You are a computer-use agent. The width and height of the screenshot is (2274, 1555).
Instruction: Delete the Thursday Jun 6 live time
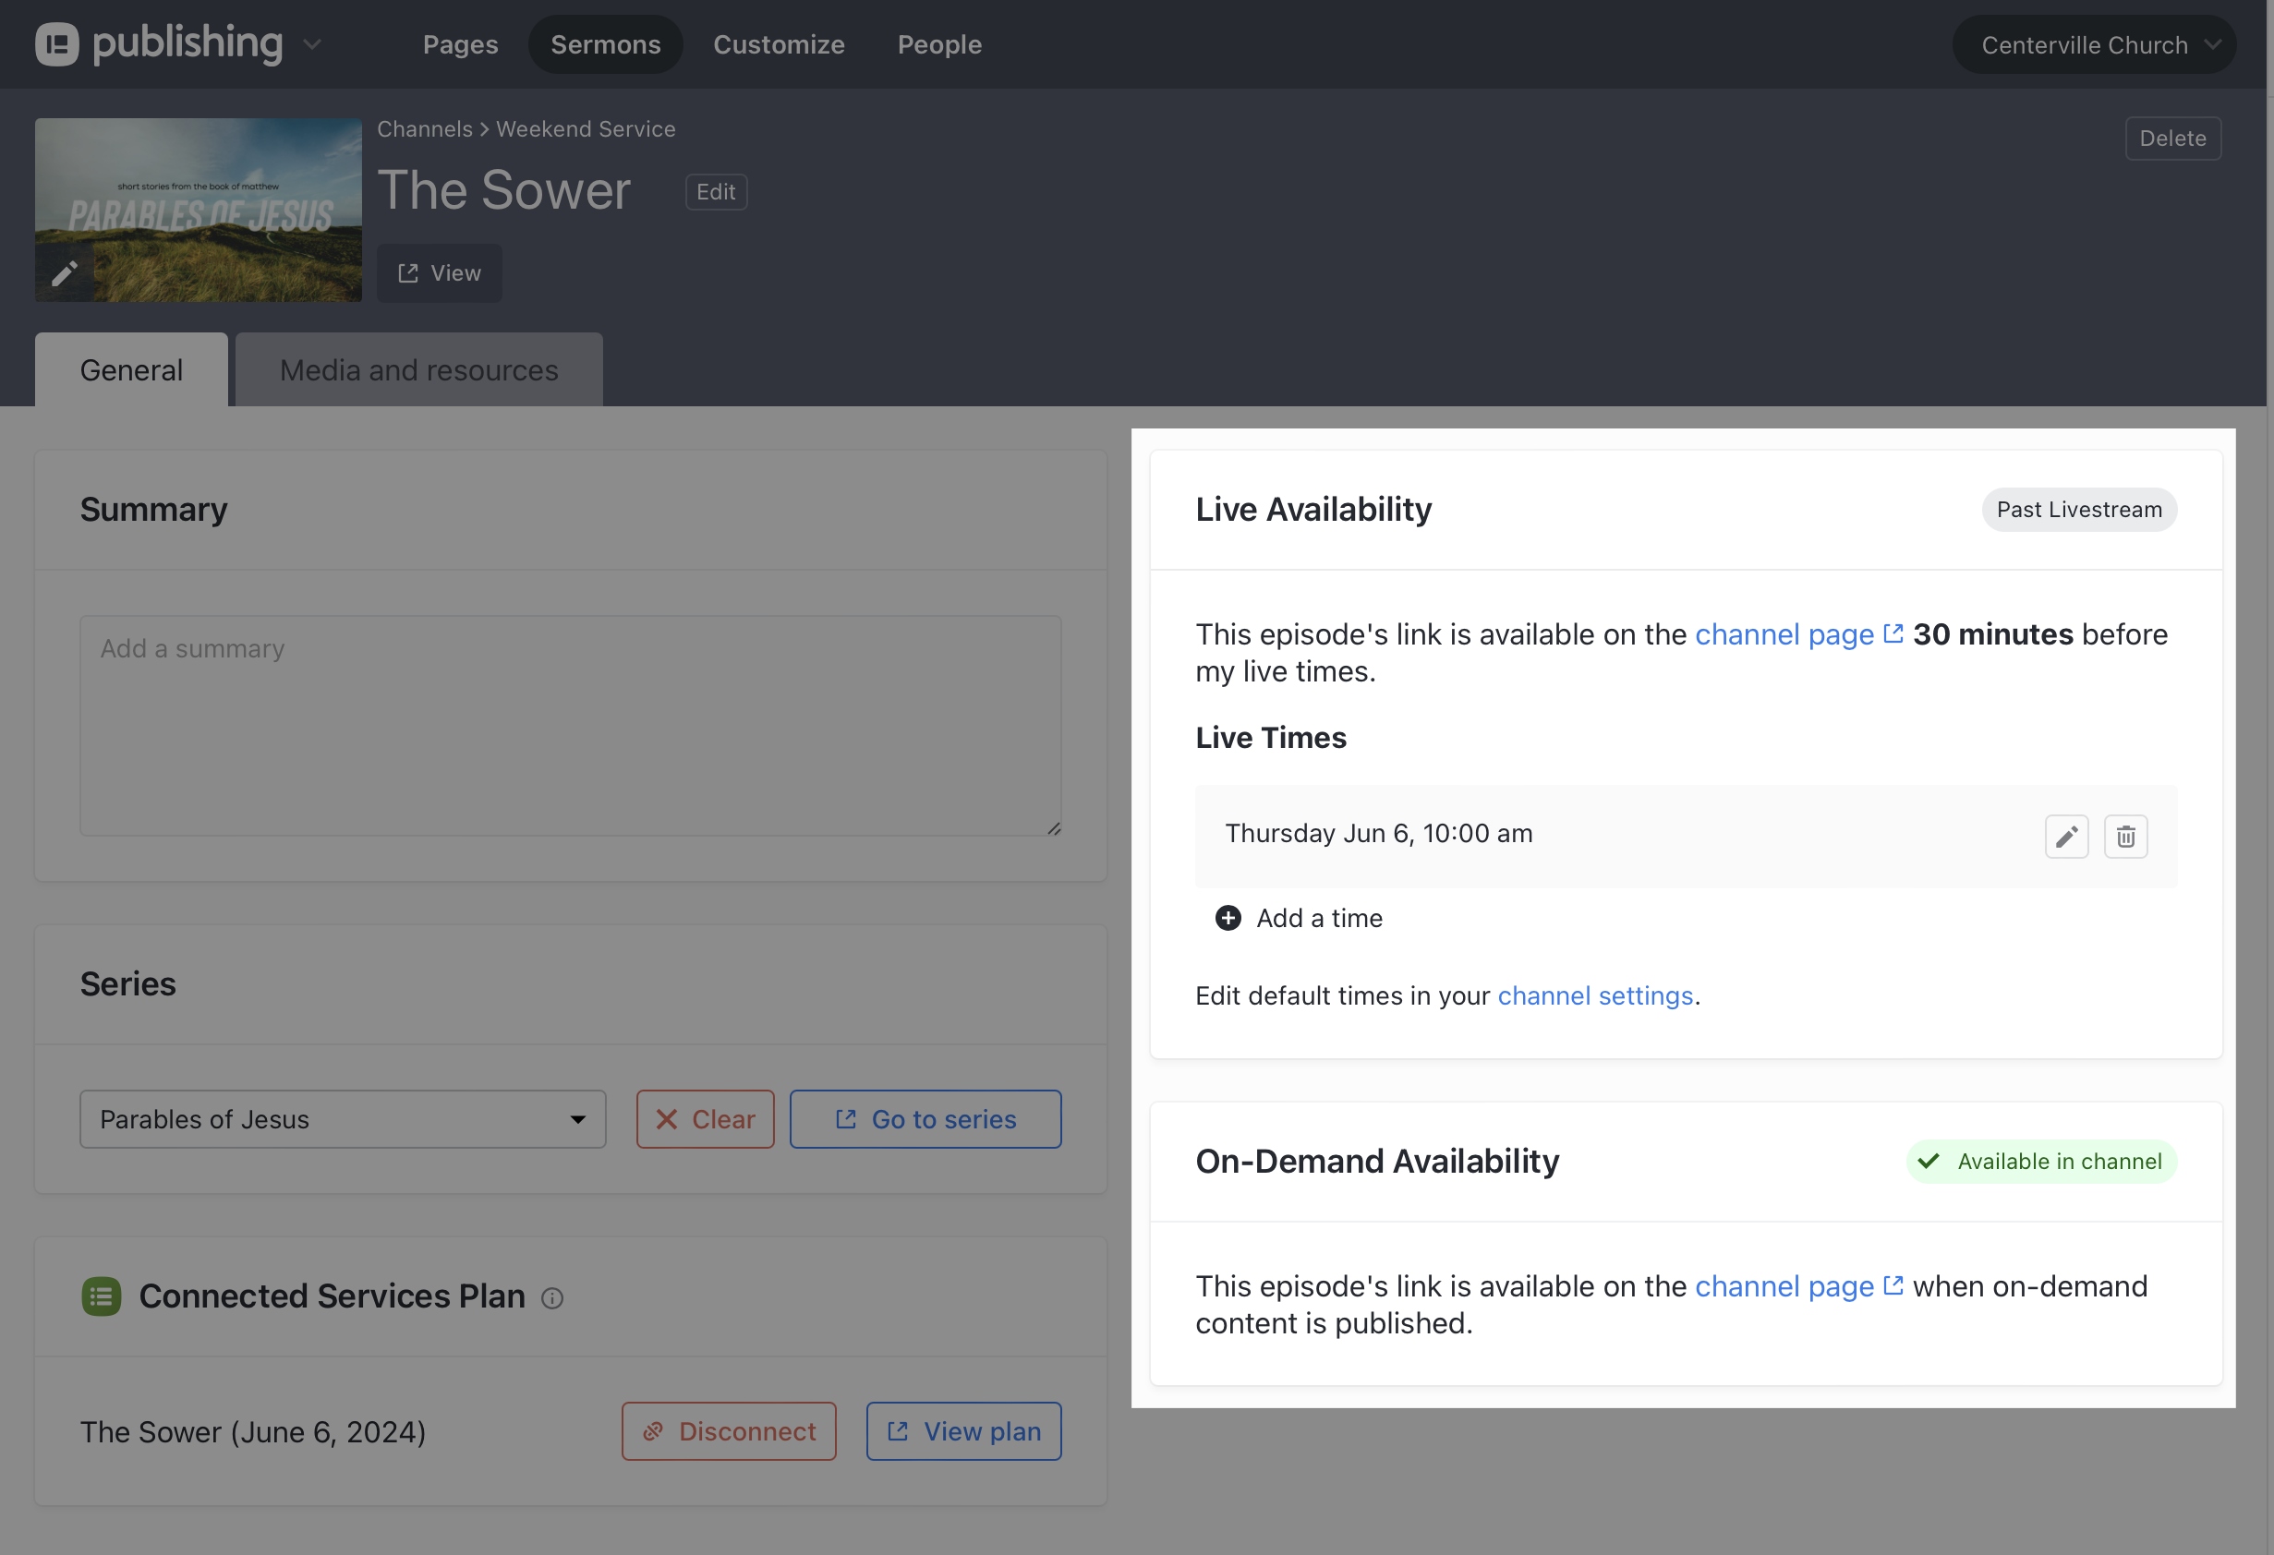[2125, 837]
